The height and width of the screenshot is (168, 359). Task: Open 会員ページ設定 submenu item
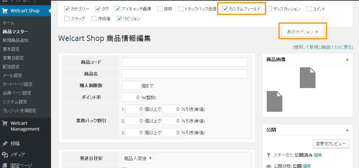click(17, 93)
